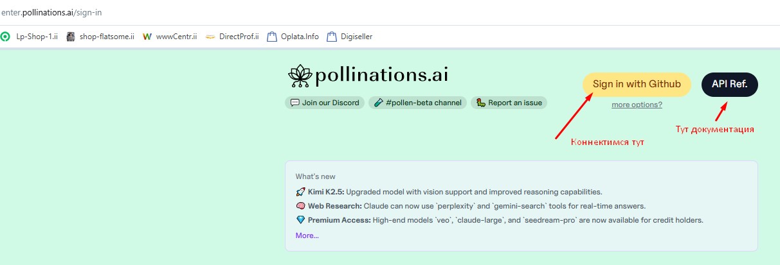This screenshot has width=780, height=265.
Task: Open the shop-flatsome.ii bookmark
Action: tap(100, 37)
